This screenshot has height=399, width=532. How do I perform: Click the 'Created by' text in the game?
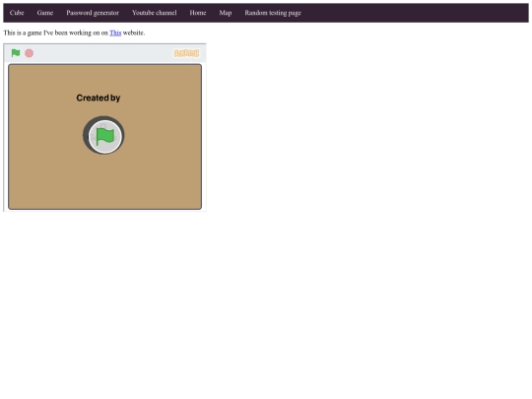tap(99, 99)
